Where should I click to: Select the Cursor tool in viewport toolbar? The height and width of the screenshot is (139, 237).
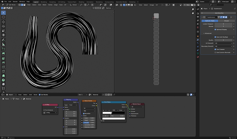tap(3, 17)
